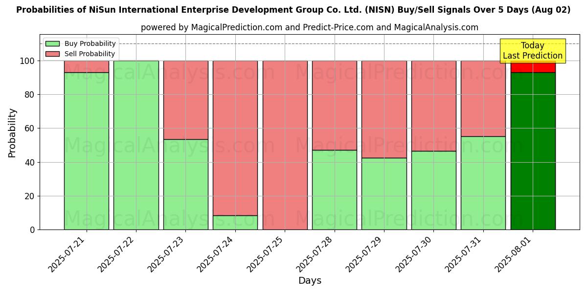
Task: Click the red sell segment for 2025-07-31
Action: coord(483,99)
